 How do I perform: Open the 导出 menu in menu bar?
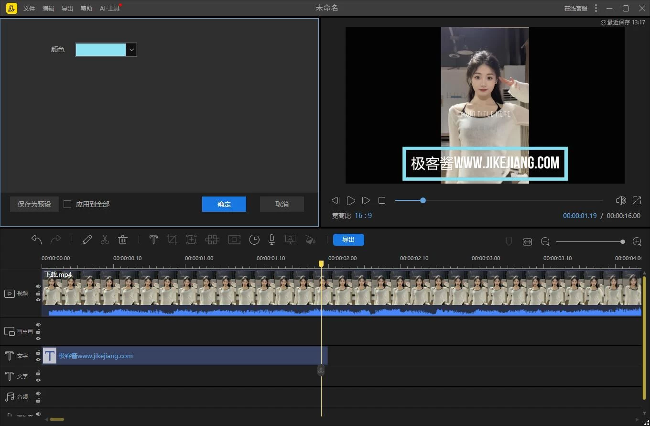pyautogui.click(x=67, y=9)
